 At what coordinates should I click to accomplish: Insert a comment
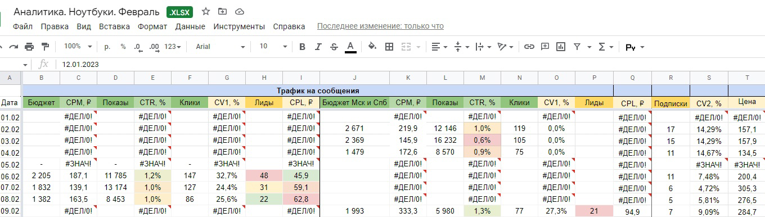(544, 47)
